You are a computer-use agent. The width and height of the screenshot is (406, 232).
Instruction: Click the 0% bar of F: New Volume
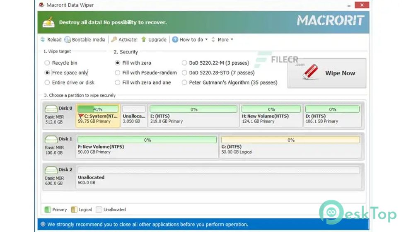coord(147,140)
